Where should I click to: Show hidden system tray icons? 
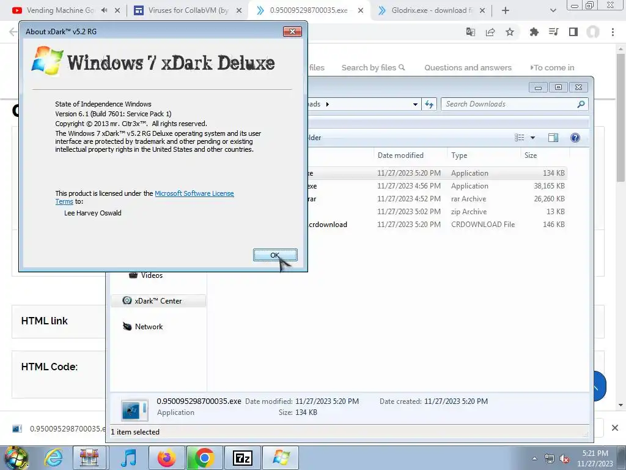pyautogui.click(x=534, y=458)
